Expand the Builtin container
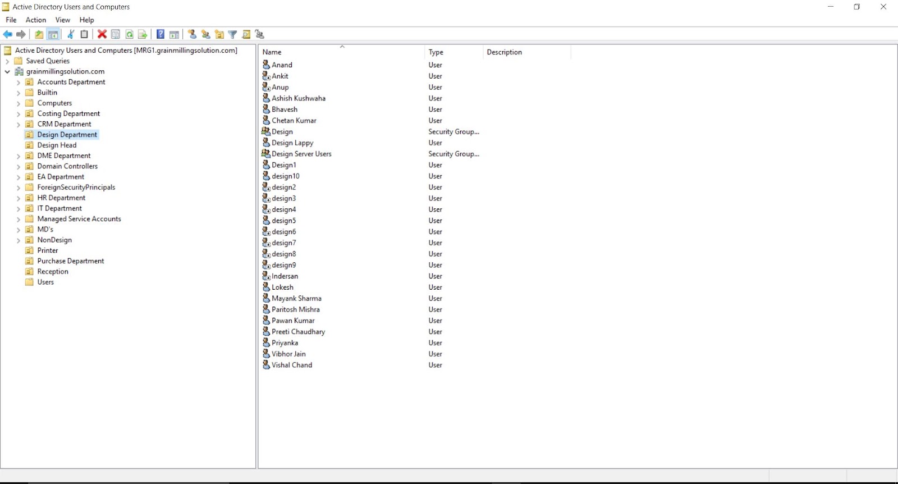Viewport: 898px width, 484px height. (x=19, y=93)
